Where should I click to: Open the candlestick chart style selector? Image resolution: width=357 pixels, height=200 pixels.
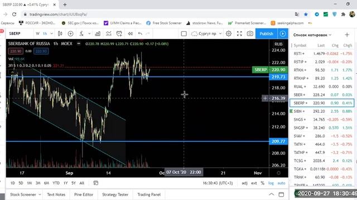click(60, 33)
